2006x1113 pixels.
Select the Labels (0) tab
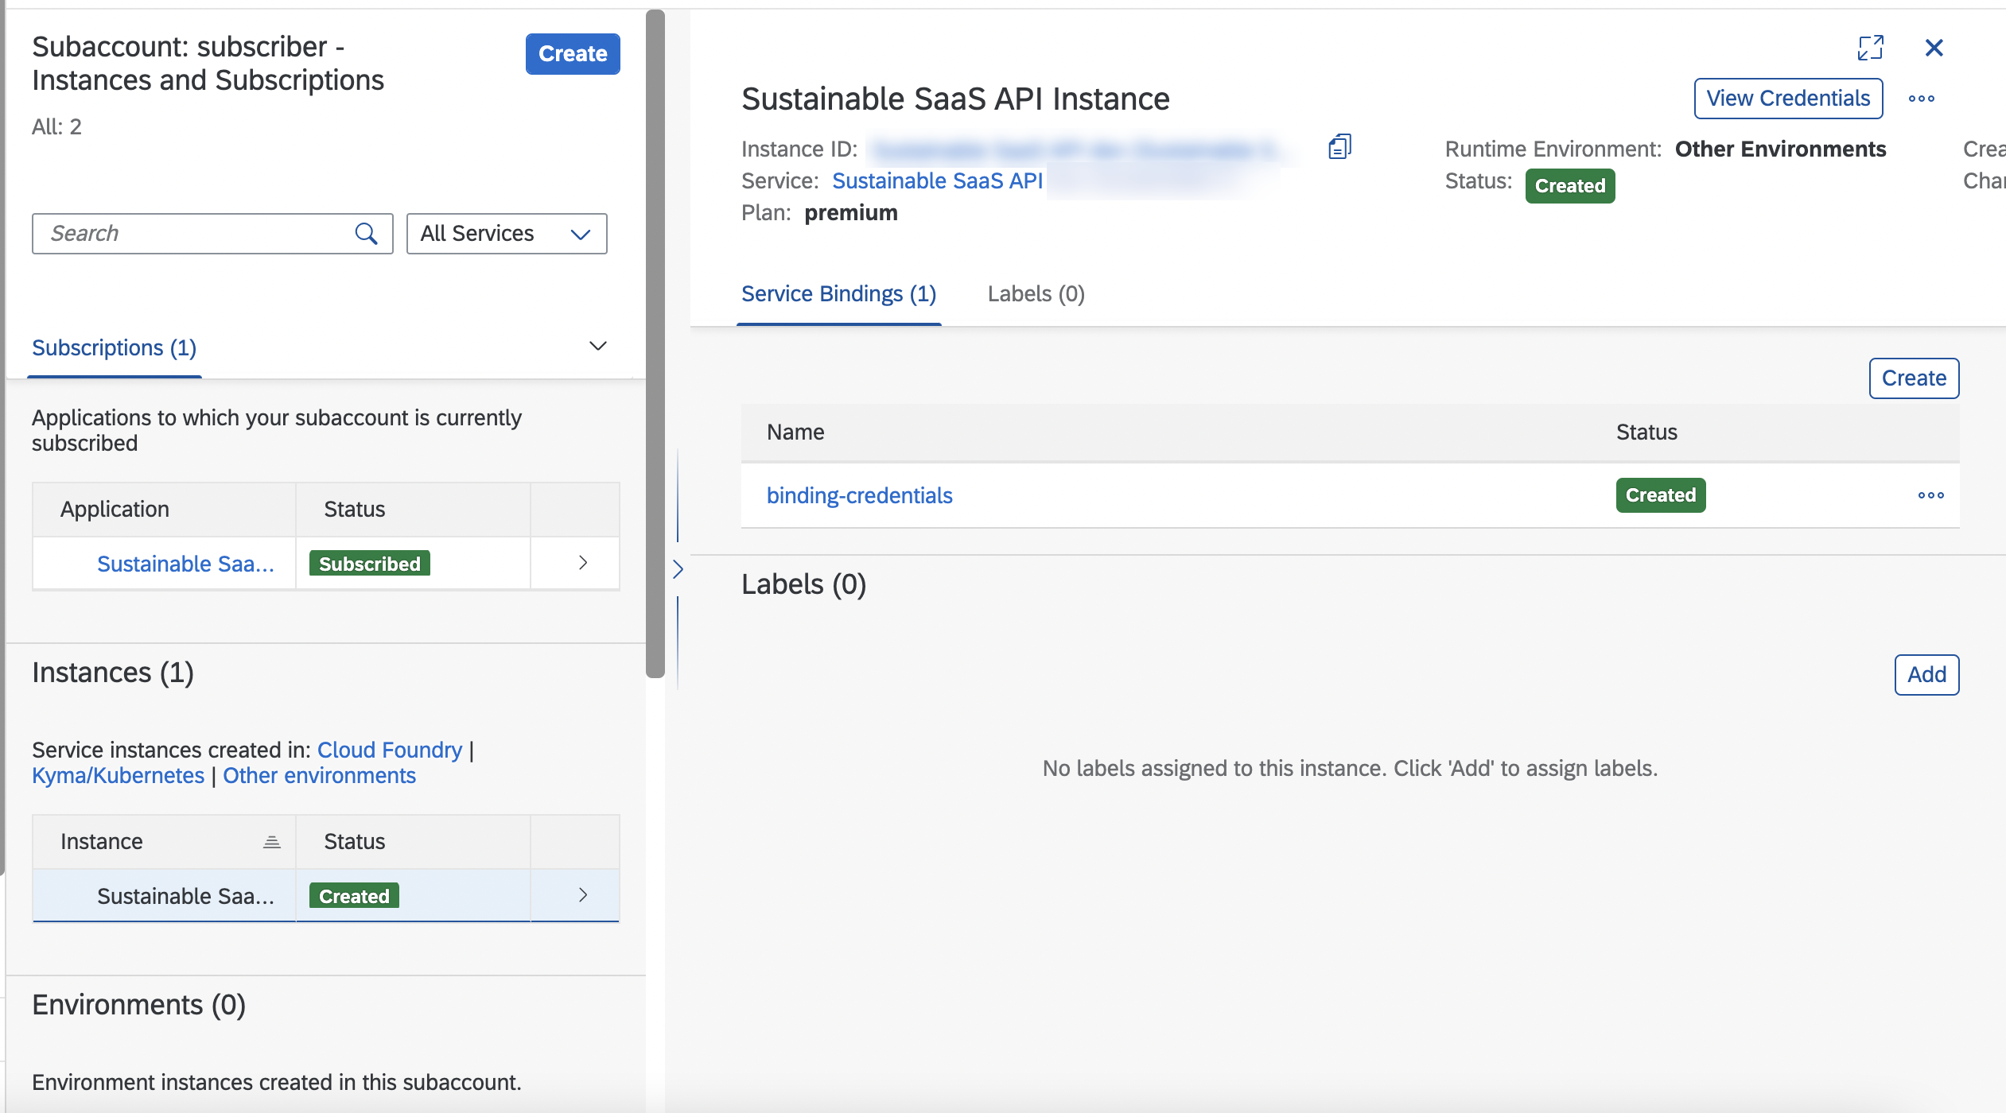pos(1036,294)
